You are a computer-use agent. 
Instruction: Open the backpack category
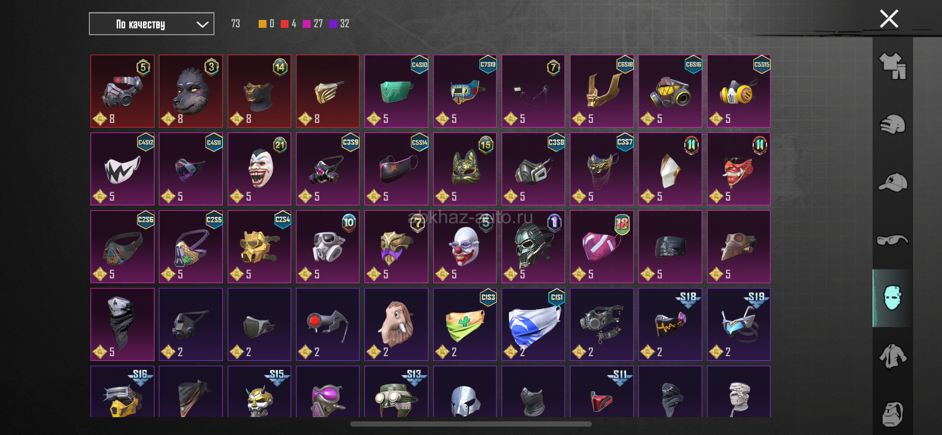coord(893,415)
